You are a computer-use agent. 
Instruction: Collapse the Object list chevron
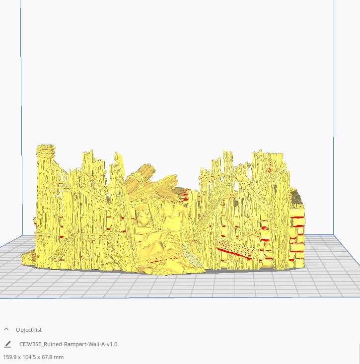[x=6, y=329]
